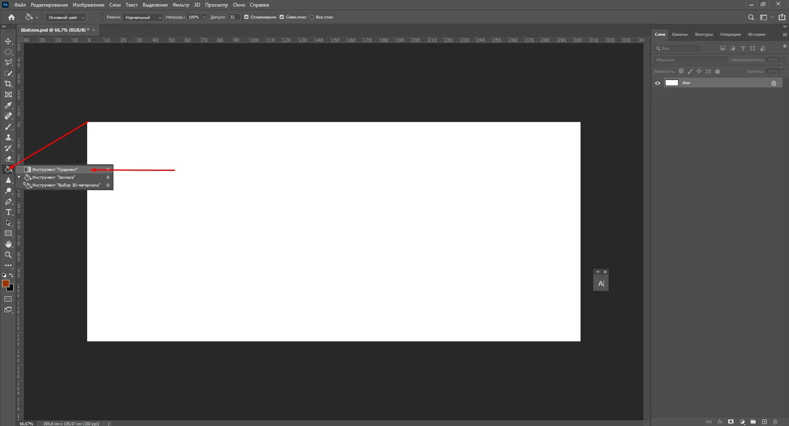This screenshot has height=426, width=789.
Task: Open the Режим Нормальный blend mode dropdown
Action: coord(142,17)
